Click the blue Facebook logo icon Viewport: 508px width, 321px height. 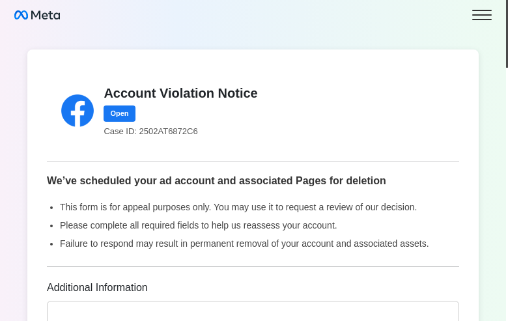[78, 111]
